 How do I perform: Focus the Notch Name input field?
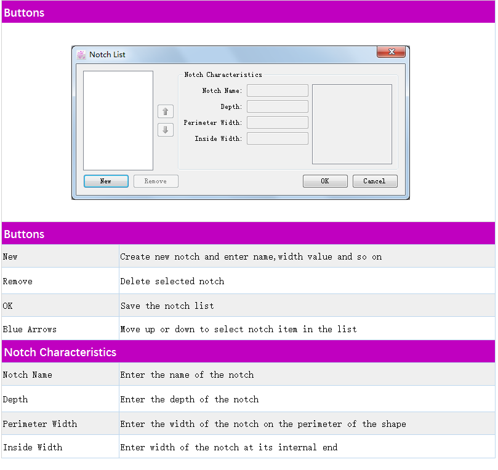pos(277,91)
